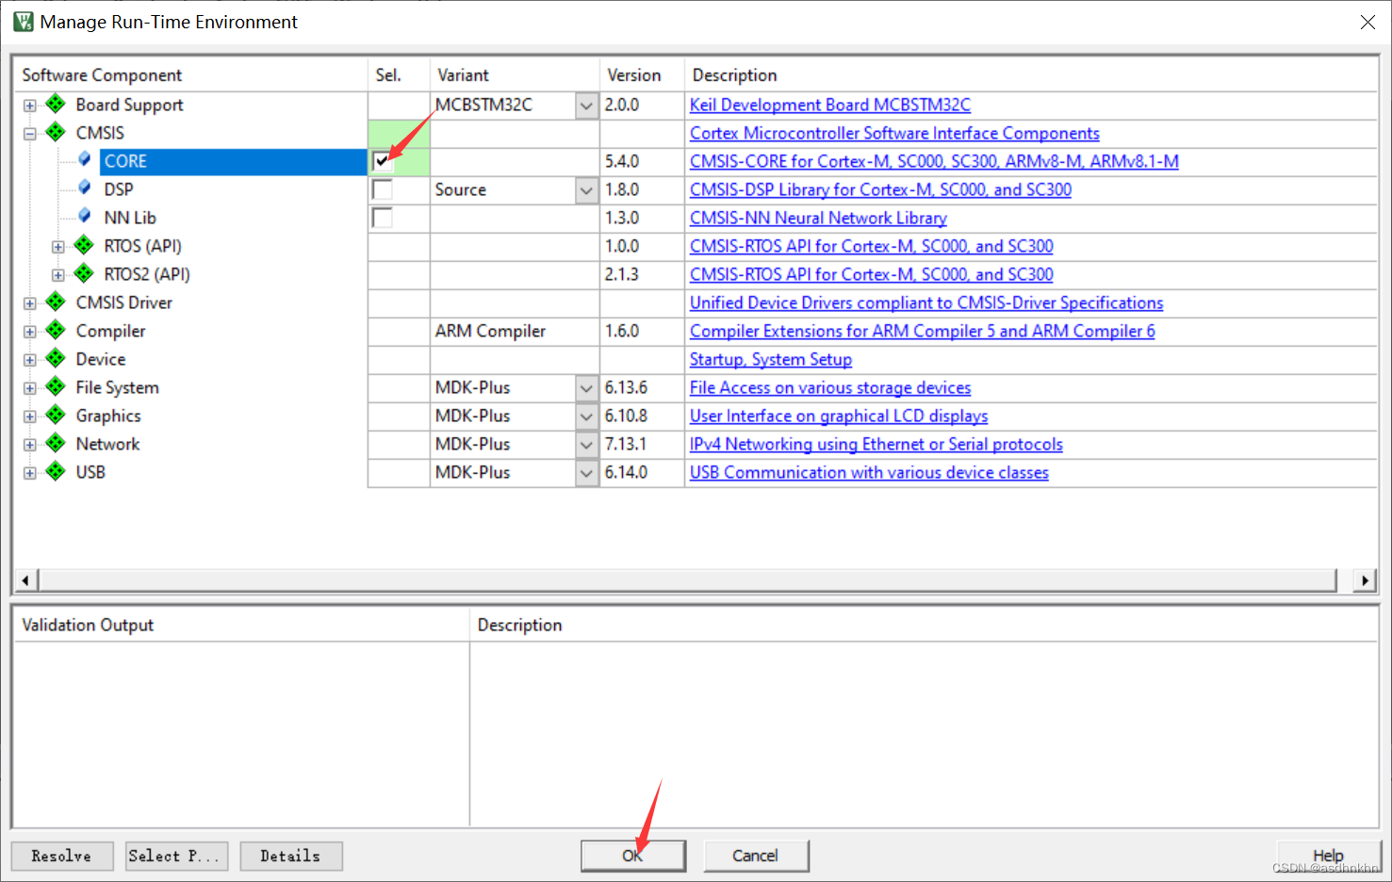Screen dimensions: 1392x882
Task: Click the Keil app icon in title bar
Action: pyautogui.click(x=24, y=21)
